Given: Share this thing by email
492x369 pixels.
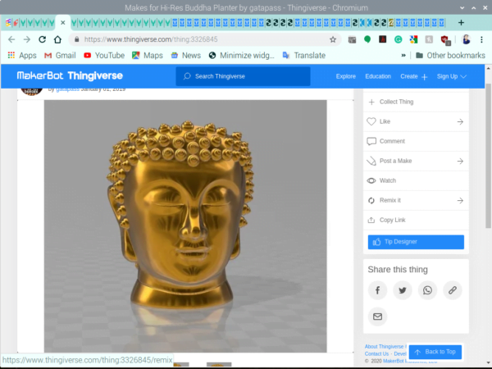Looking at the screenshot, I should click(377, 316).
